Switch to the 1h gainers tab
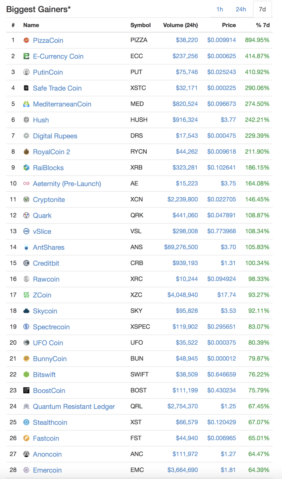The width and height of the screenshot is (282, 479). 220,10
